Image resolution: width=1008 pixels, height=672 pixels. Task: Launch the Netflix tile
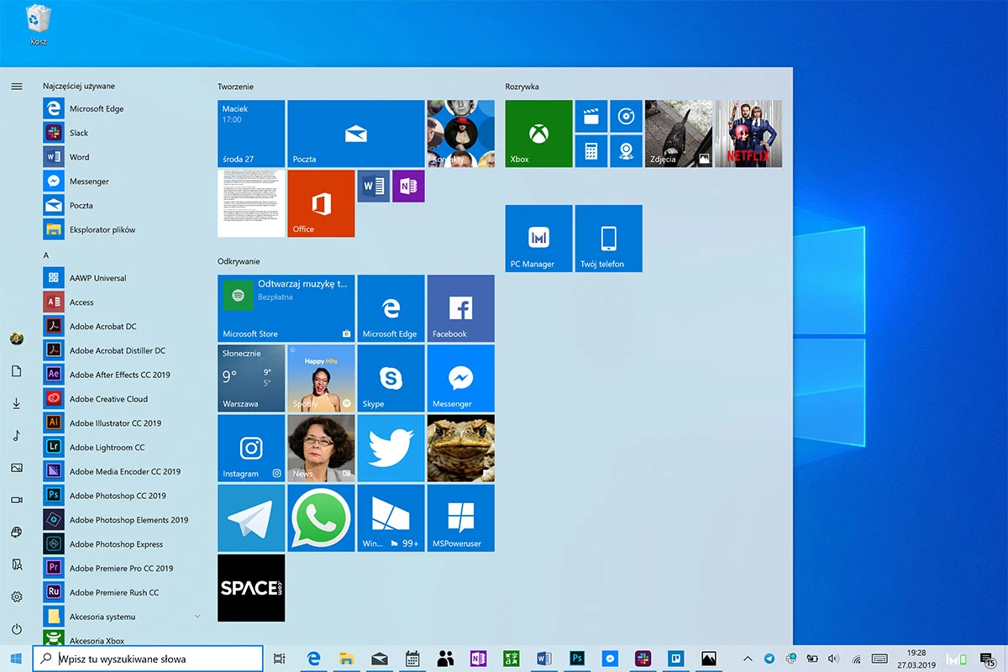[x=748, y=134]
